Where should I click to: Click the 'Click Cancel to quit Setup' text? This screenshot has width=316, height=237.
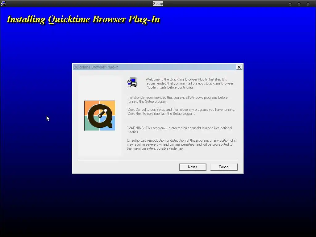[x=181, y=111]
